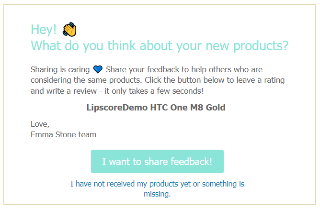
Task: Click the word "missing." in the link
Action: coord(157,194)
